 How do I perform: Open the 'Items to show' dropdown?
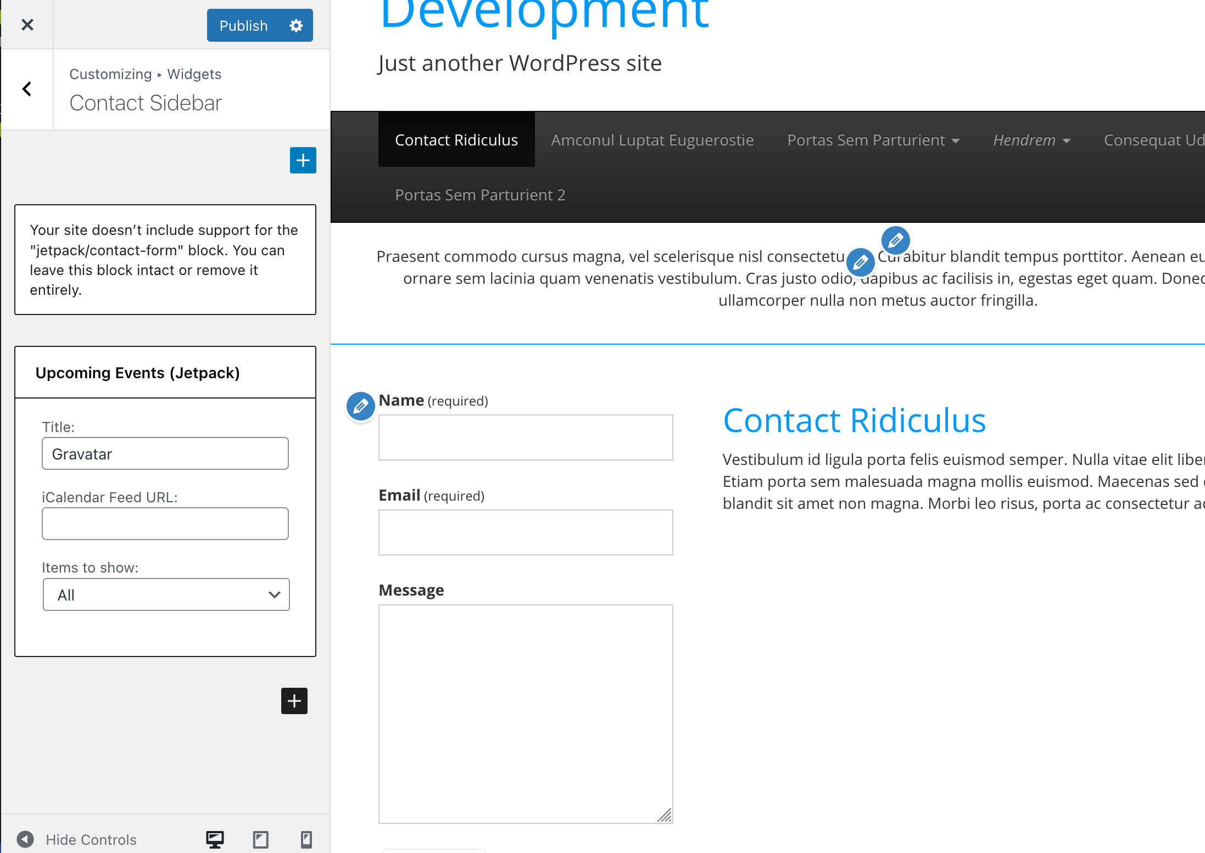pyautogui.click(x=166, y=594)
